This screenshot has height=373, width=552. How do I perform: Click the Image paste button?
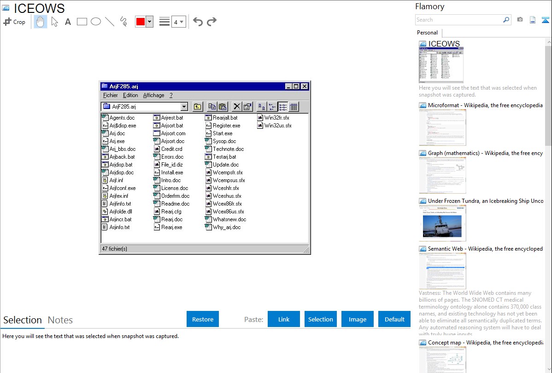(x=358, y=319)
